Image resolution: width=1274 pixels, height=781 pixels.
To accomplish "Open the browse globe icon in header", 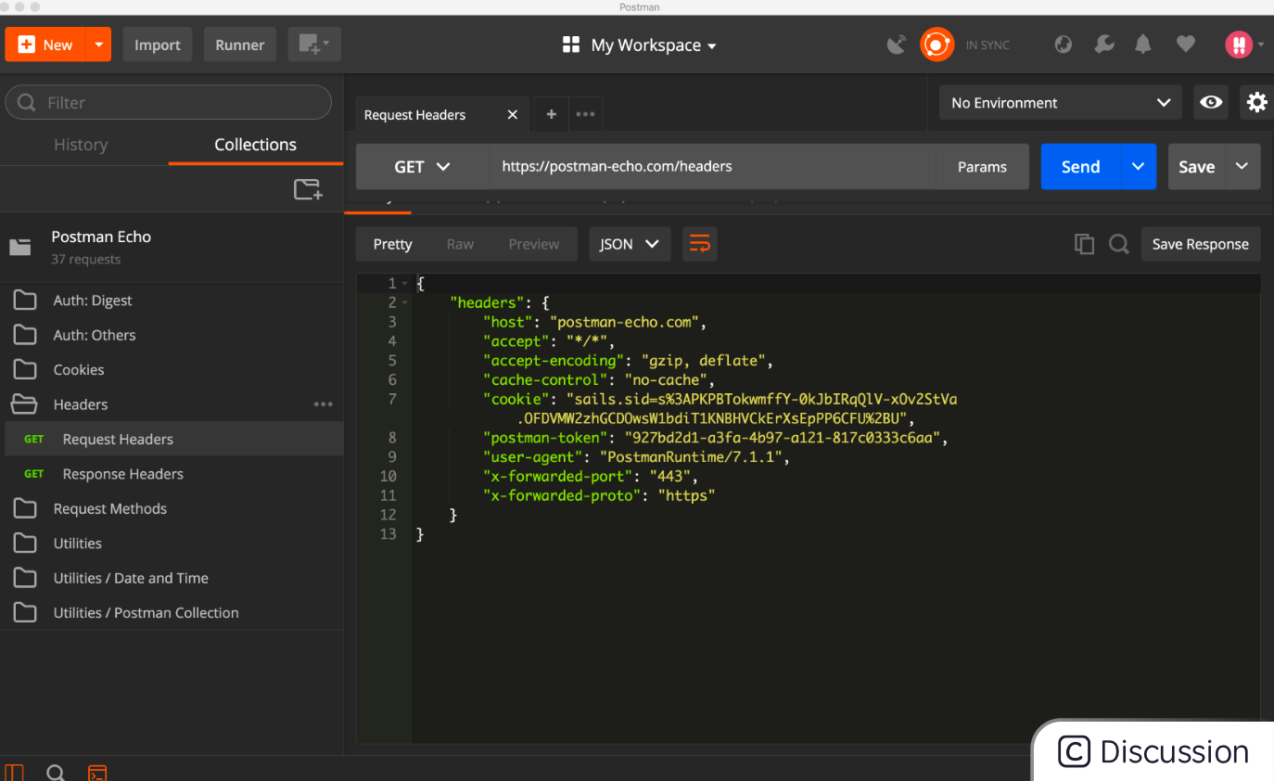I will (x=1064, y=45).
